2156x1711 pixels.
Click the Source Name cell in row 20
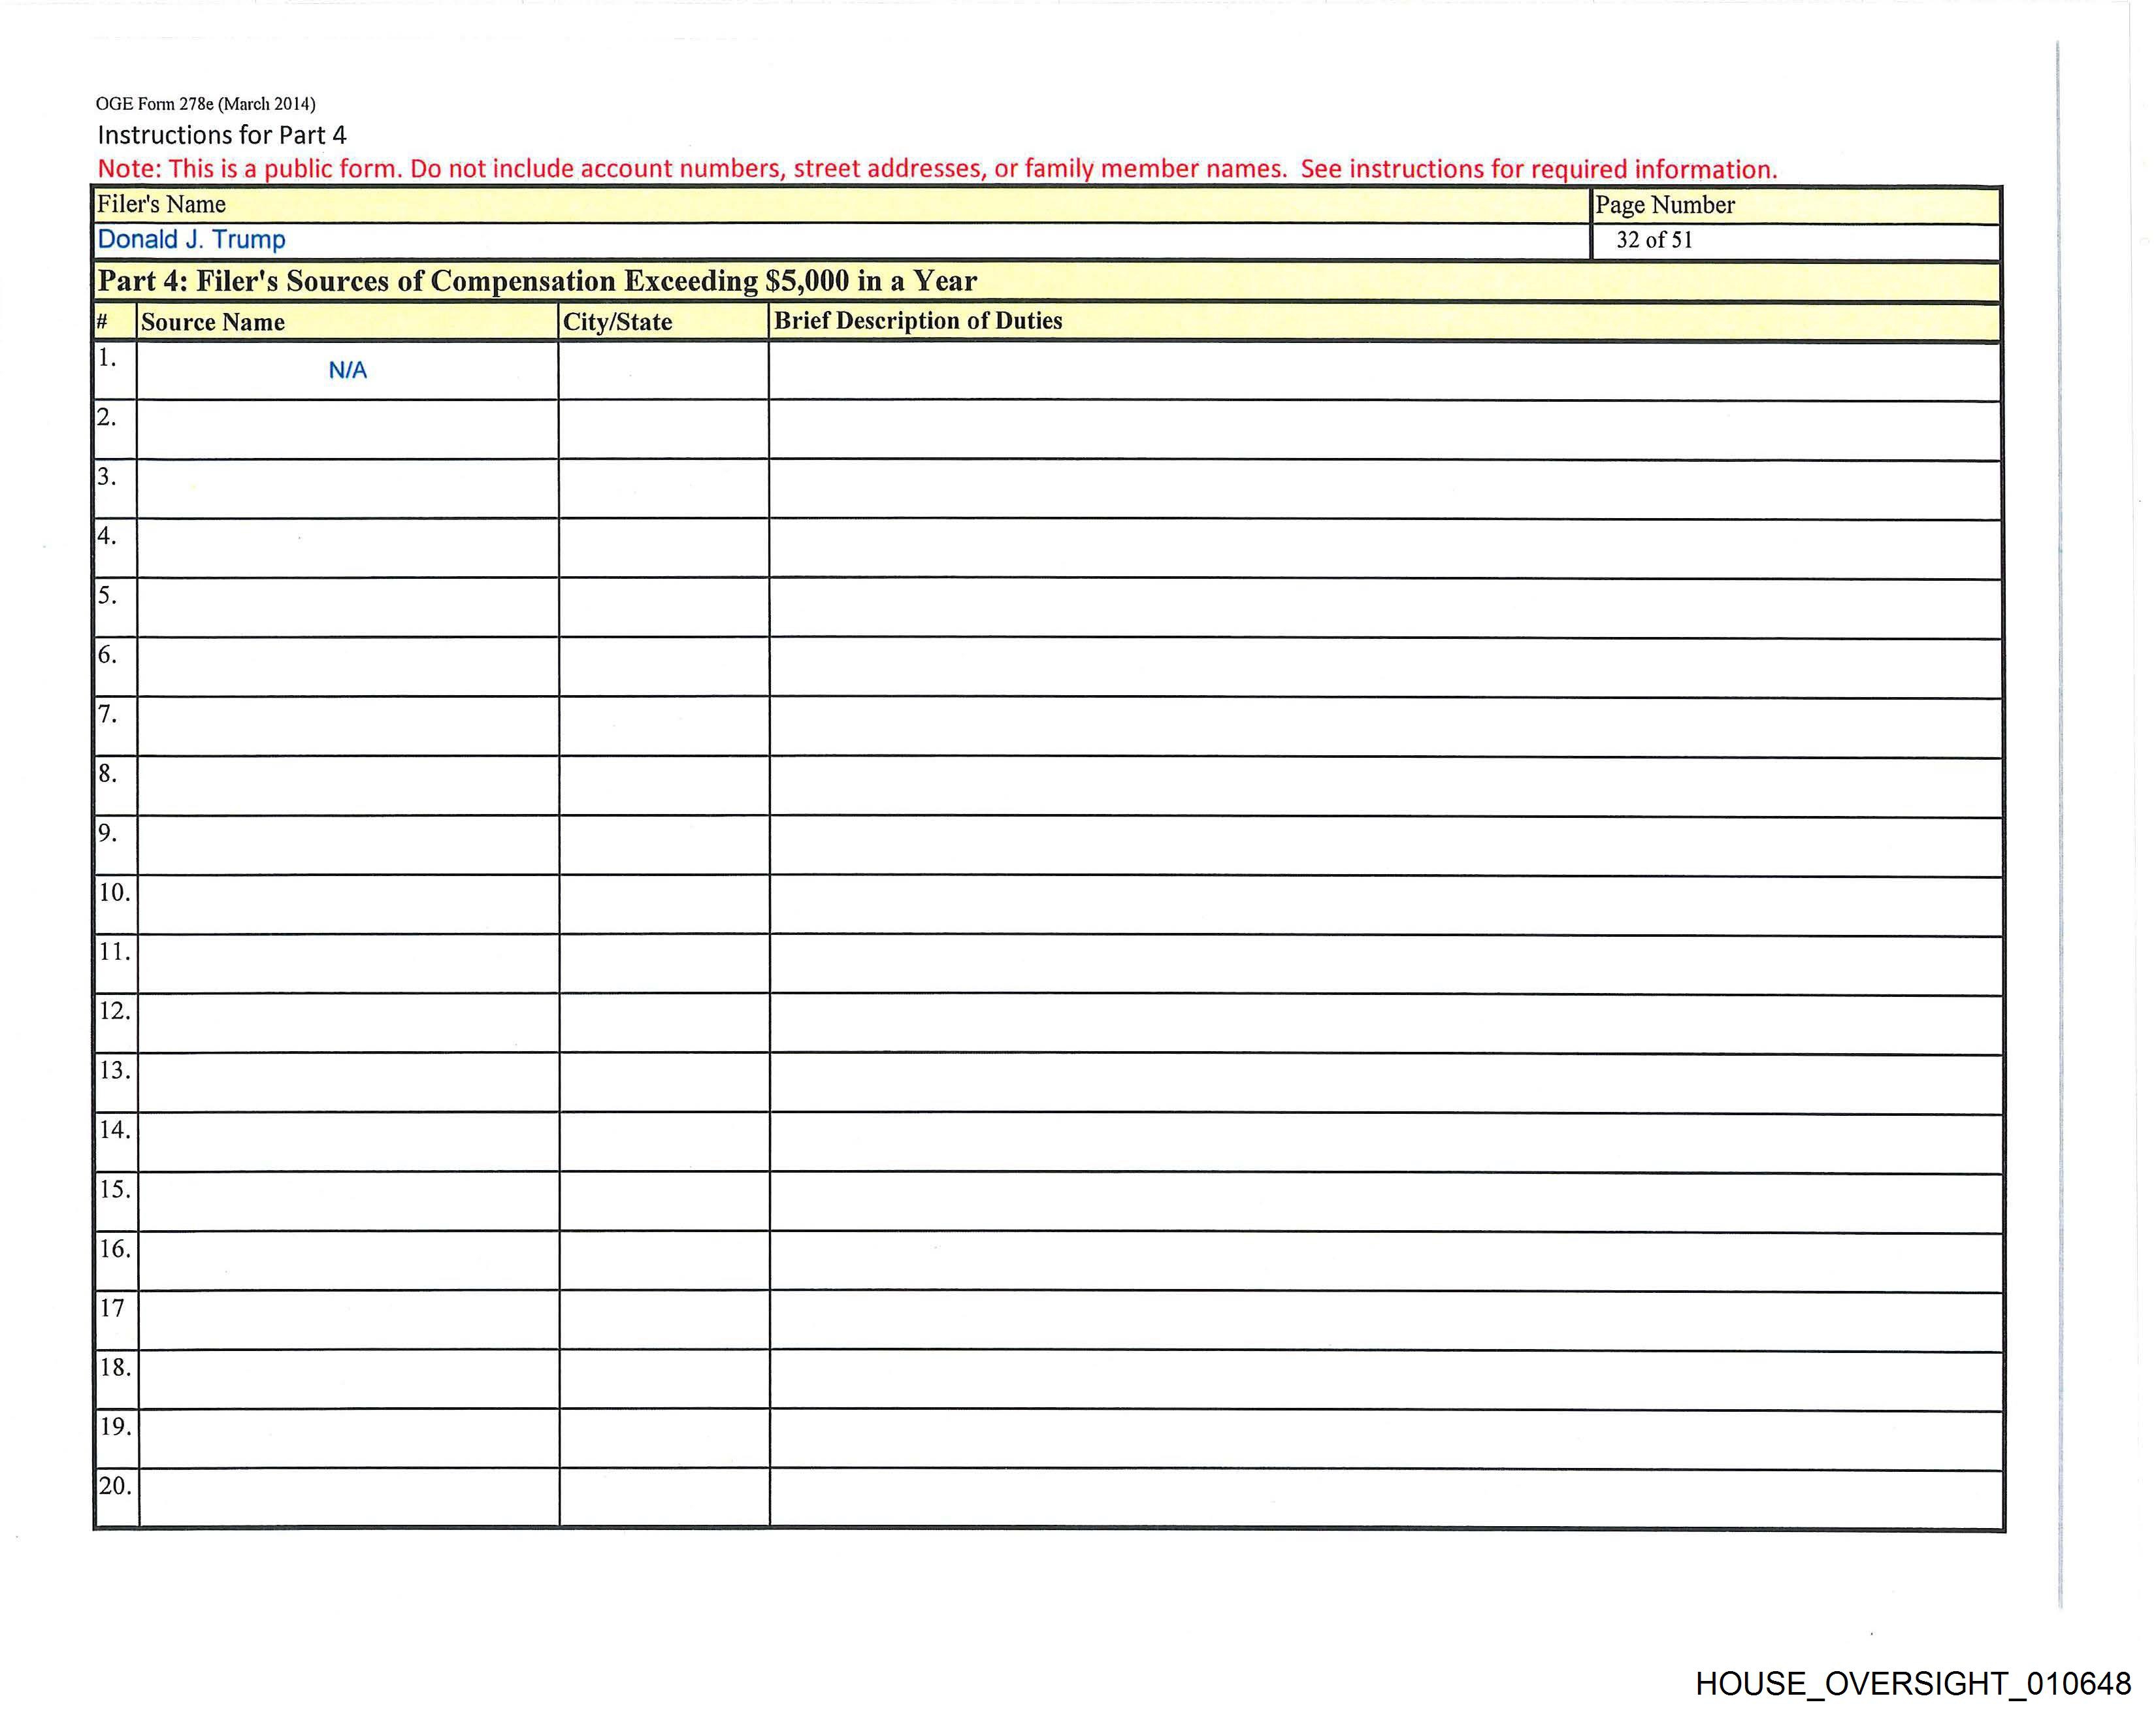(x=347, y=1498)
